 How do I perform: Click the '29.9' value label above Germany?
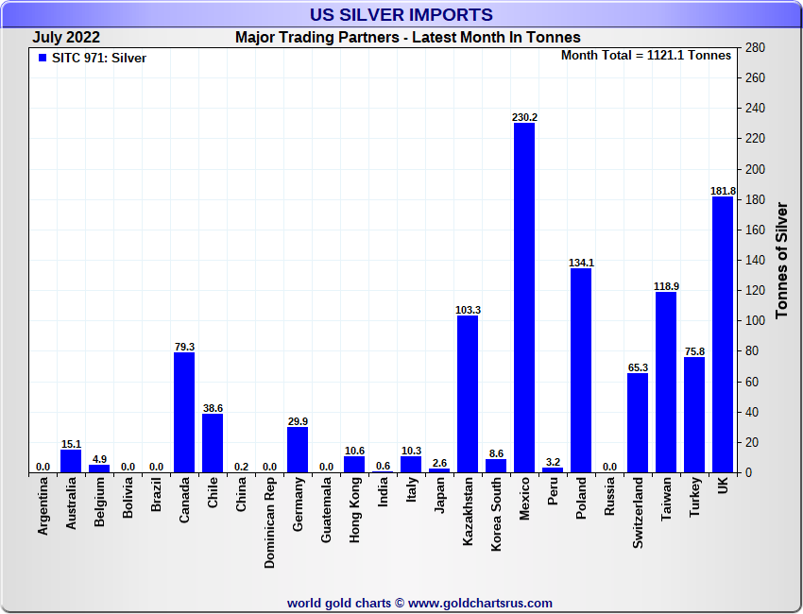pyautogui.click(x=298, y=421)
